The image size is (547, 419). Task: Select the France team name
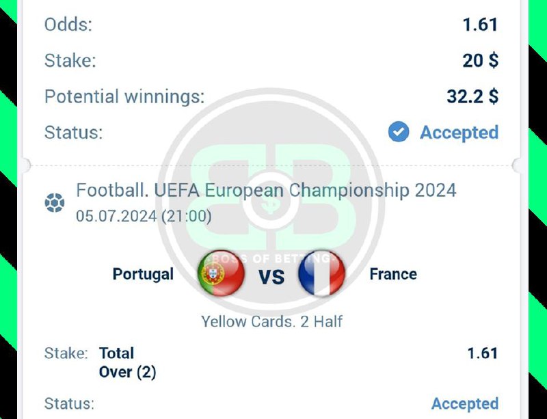click(393, 275)
